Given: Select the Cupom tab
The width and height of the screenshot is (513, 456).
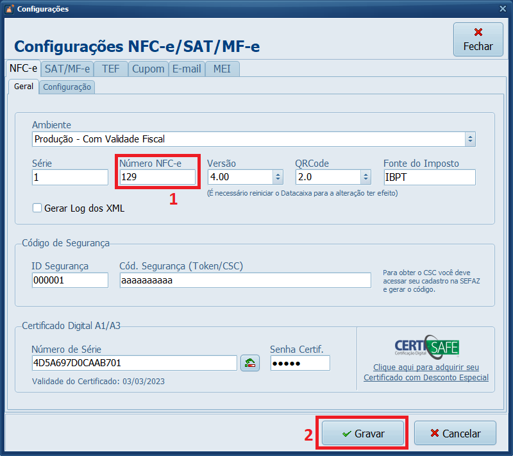Looking at the screenshot, I should [x=148, y=69].
